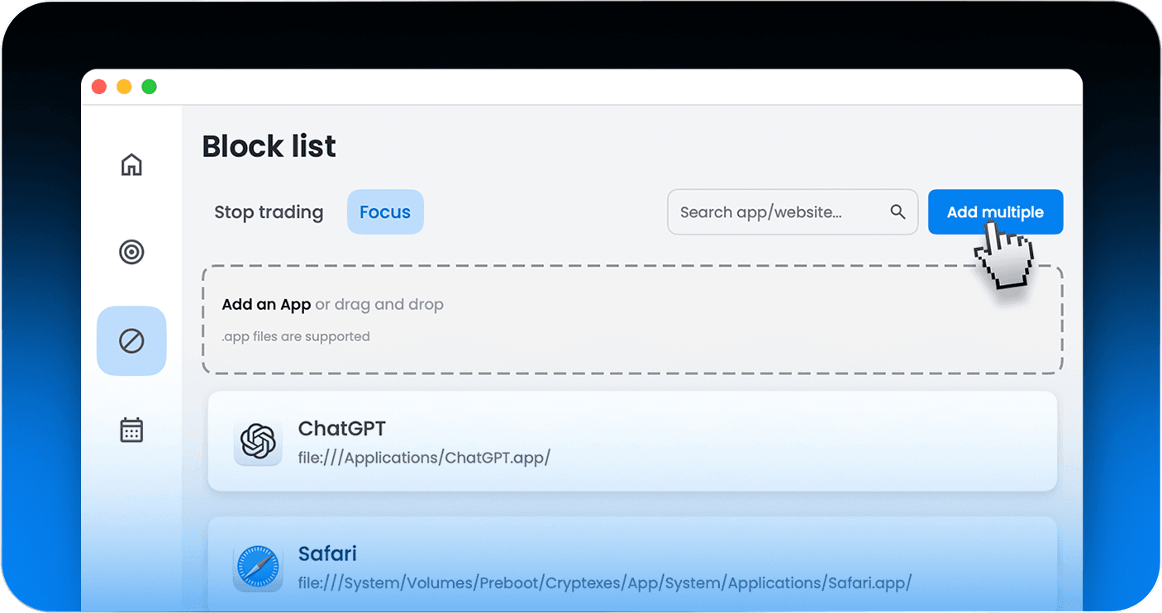Click the '.app files are supported' hint text
Screen dimensions: 1162x613
[x=296, y=336]
